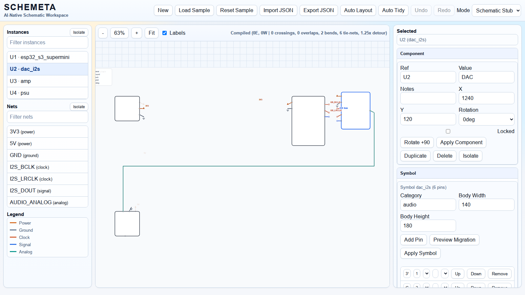The height and width of the screenshot is (295, 525).
Task: Select the bottom-left component block on canvas
Action: coord(127,224)
